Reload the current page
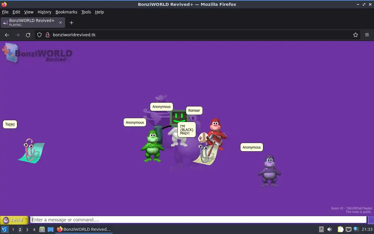 coord(28,35)
